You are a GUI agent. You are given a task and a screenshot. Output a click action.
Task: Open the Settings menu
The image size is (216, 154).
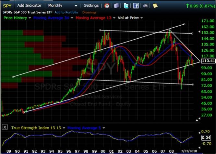(91, 6)
